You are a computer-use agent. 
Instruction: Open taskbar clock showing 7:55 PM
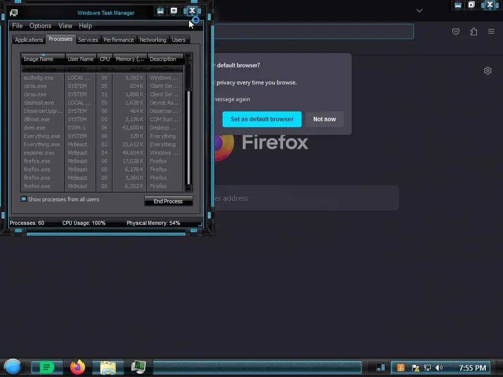[x=473, y=368]
